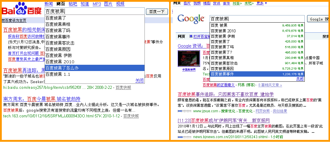
Task: Close the Google suggestion list via 关闭
Action: click(x=300, y=79)
